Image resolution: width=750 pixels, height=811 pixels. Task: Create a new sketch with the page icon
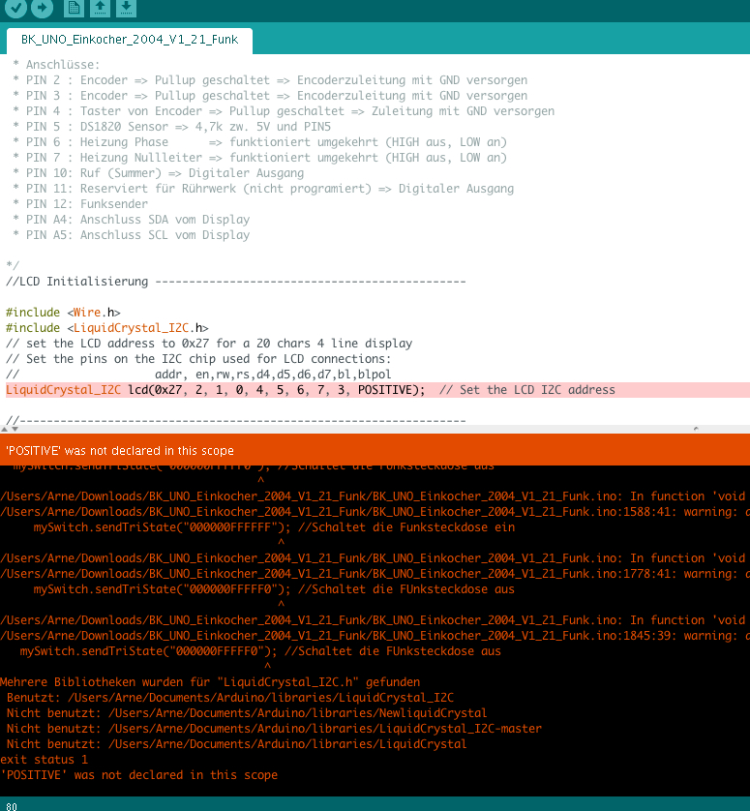point(75,8)
